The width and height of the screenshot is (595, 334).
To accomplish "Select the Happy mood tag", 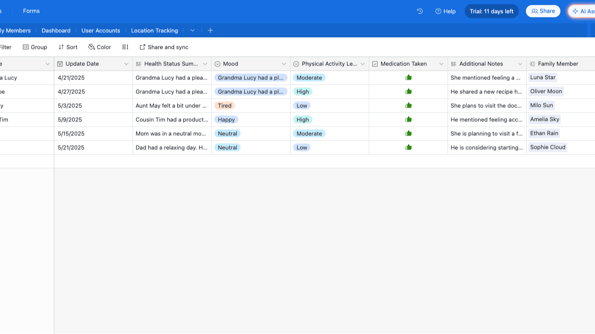I will pyautogui.click(x=226, y=120).
